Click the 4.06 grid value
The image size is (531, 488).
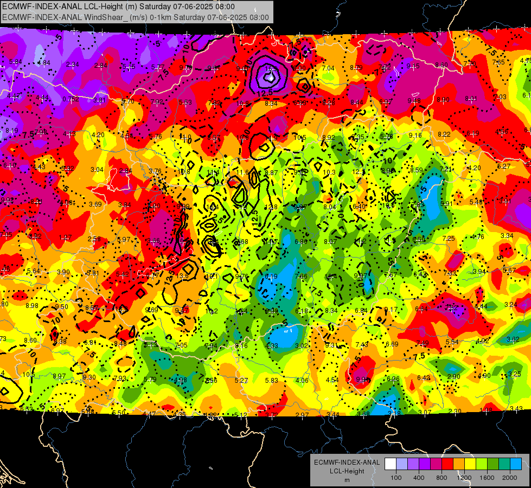tap(302, 380)
